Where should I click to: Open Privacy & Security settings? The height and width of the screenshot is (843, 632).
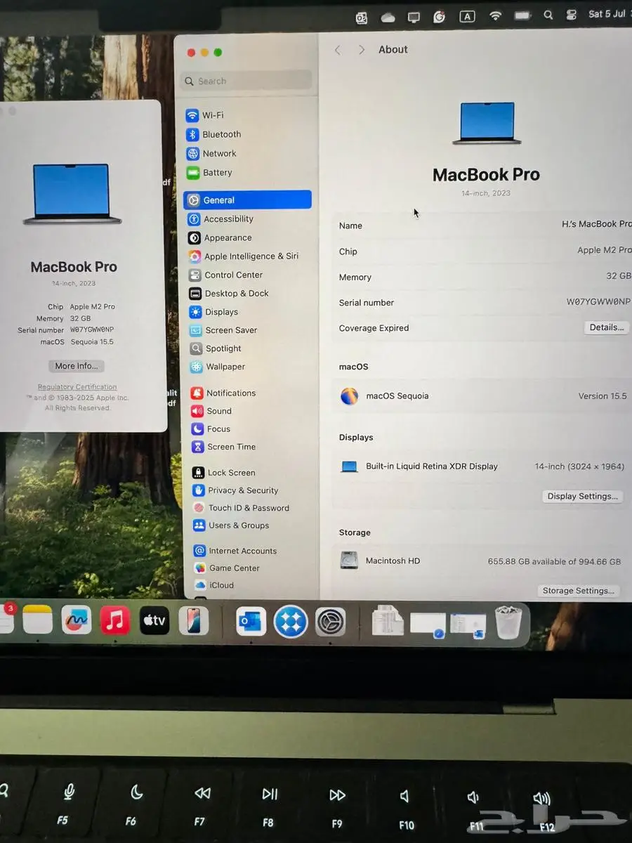coord(235,490)
